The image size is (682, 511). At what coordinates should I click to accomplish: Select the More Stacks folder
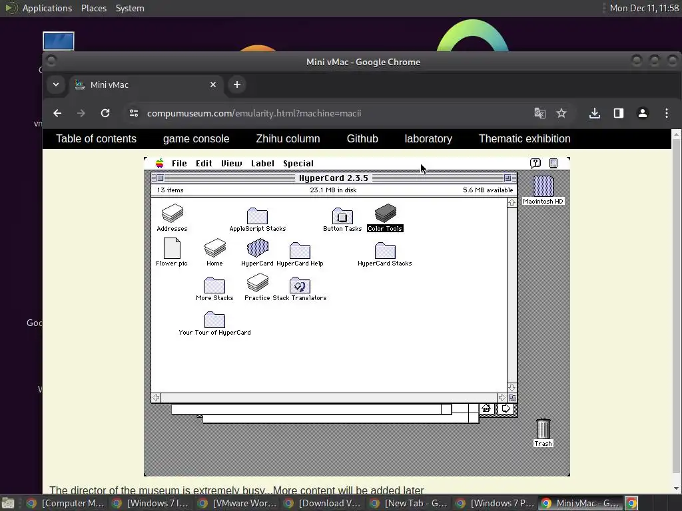click(214, 285)
